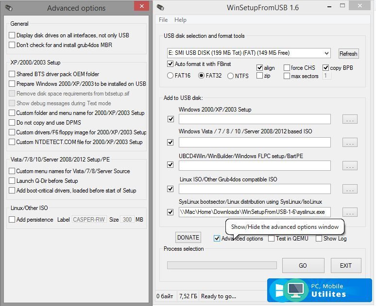Open the File menu
The image size is (376, 306).
163,20
